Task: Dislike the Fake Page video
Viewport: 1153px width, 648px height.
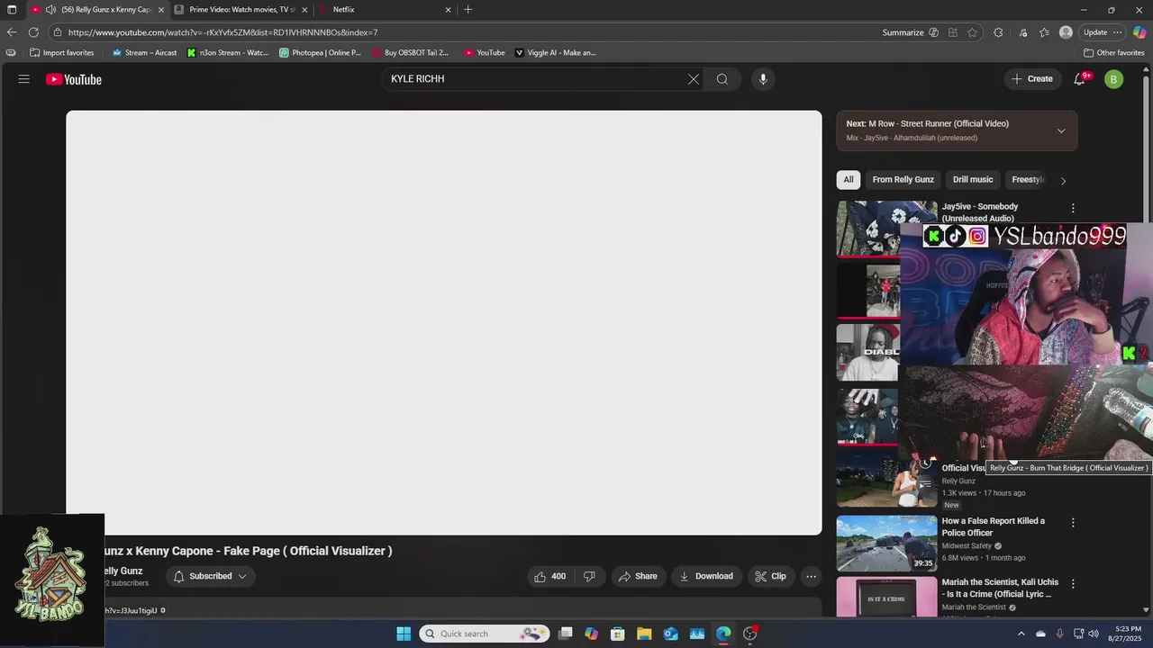Action: [x=589, y=576]
